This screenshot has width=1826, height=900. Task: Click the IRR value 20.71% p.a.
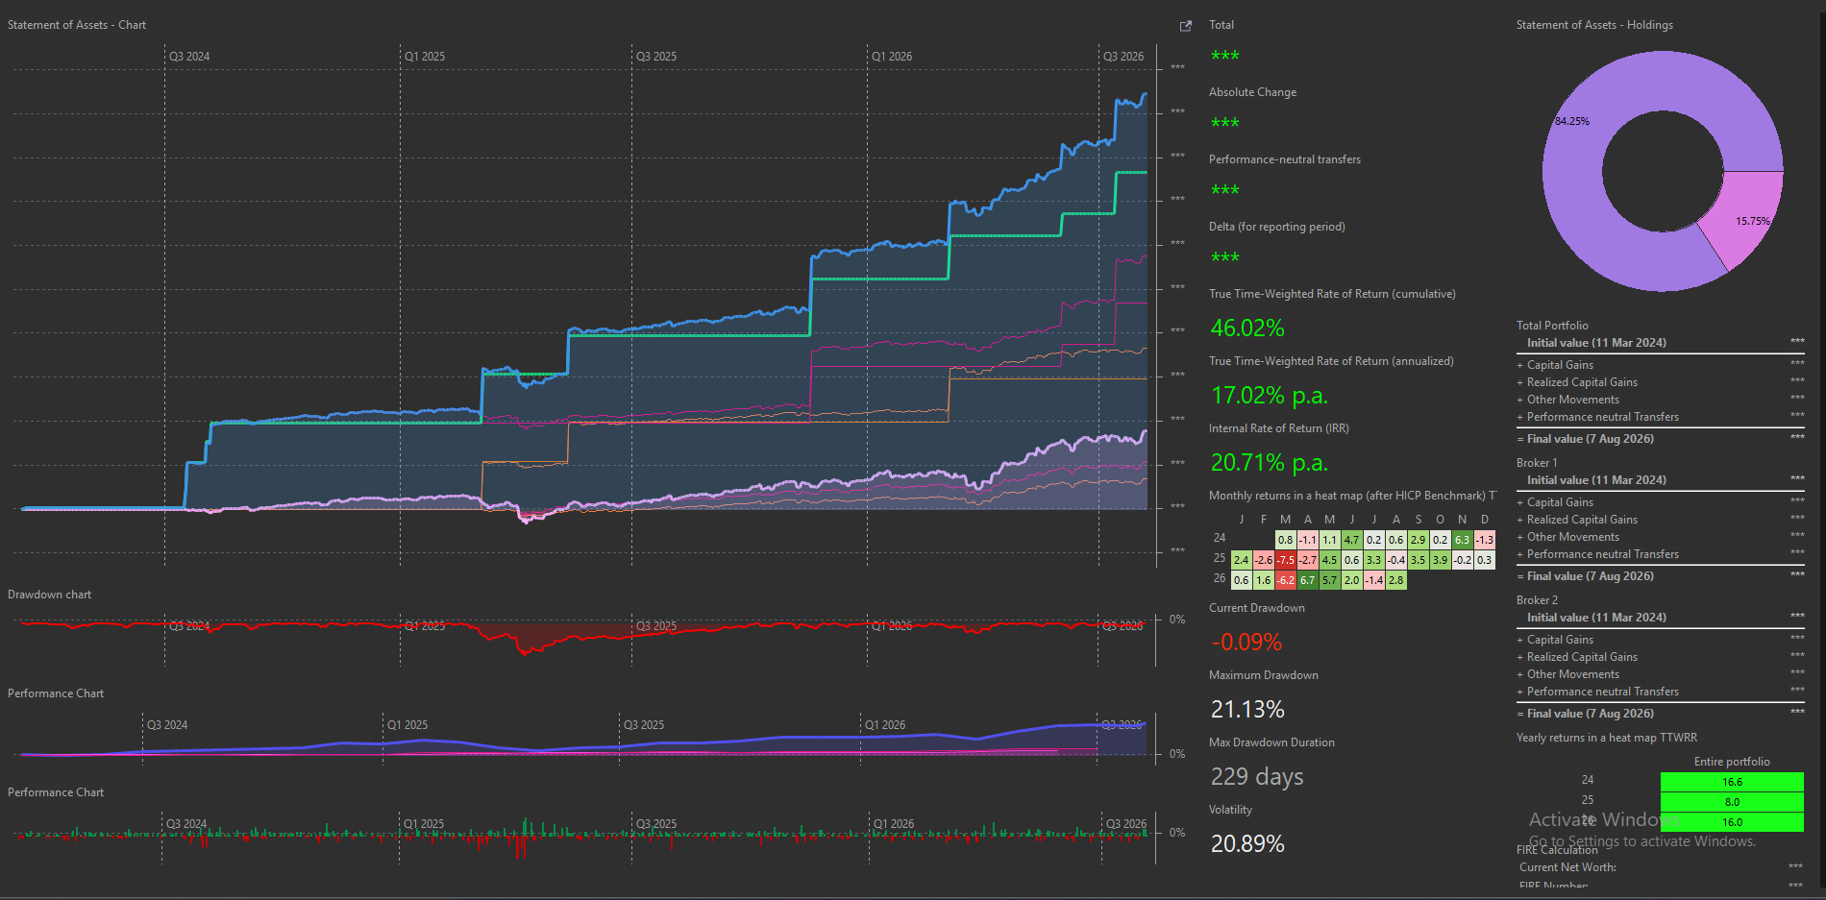pyautogui.click(x=1269, y=463)
